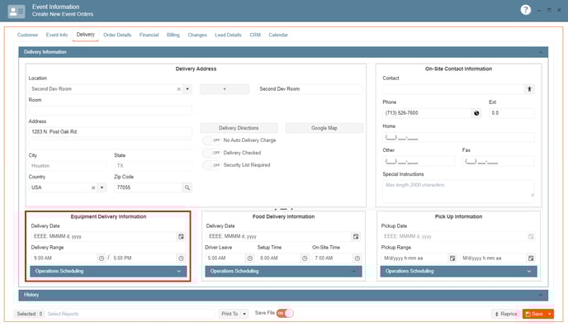Click the Reprice button
Screen dimensions: 568x327
tap(506, 314)
